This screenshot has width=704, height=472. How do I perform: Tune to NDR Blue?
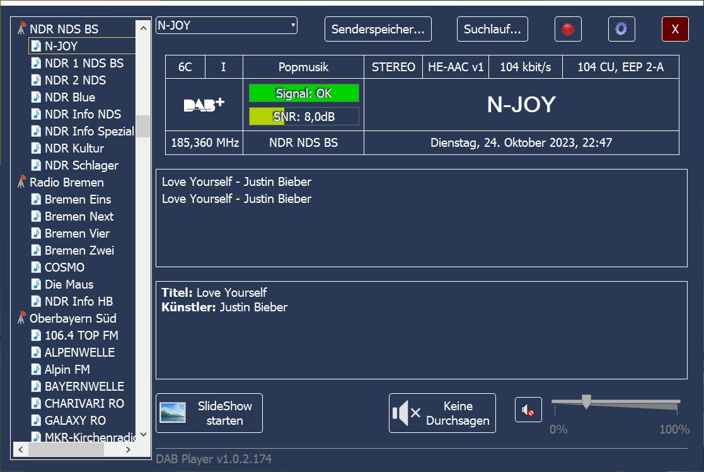pyautogui.click(x=69, y=97)
